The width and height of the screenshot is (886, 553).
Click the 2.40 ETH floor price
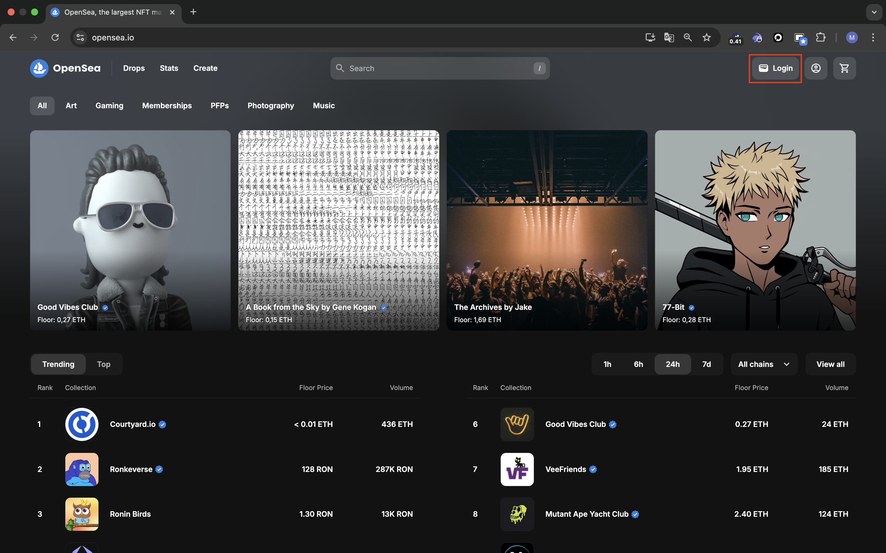[x=751, y=514]
